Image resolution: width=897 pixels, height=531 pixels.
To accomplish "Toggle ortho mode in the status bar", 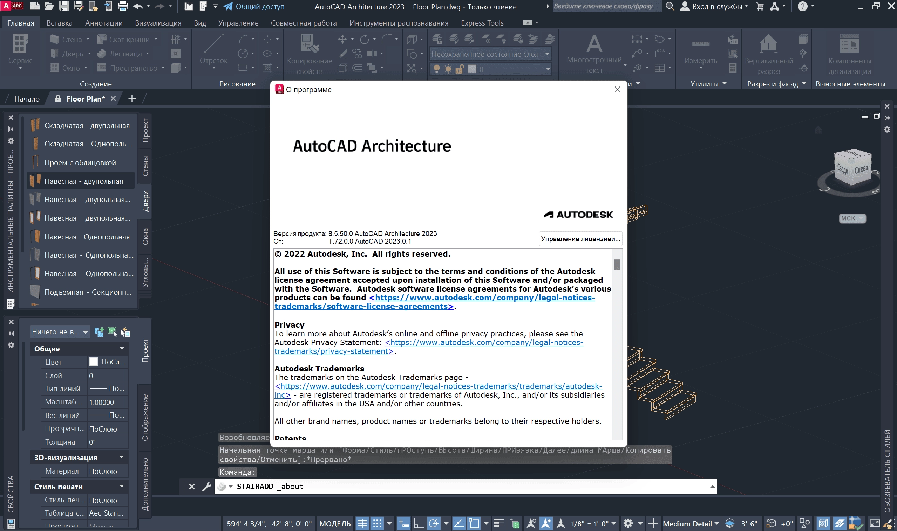I will 419,524.
